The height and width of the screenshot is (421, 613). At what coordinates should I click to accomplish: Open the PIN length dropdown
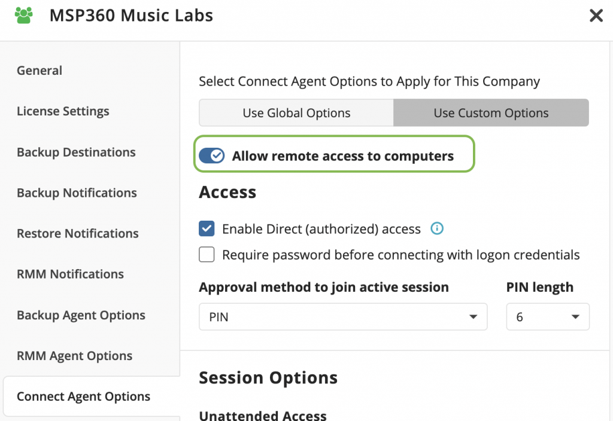click(x=548, y=317)
